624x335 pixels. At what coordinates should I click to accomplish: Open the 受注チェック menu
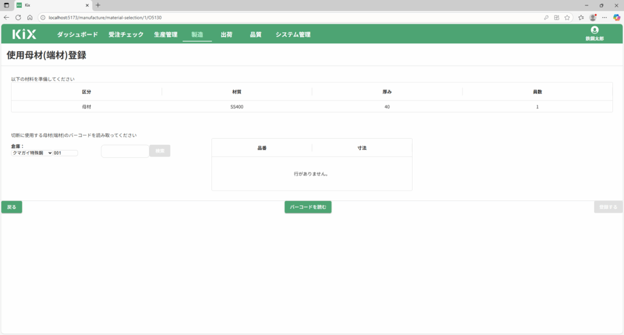tap(126, 35)
